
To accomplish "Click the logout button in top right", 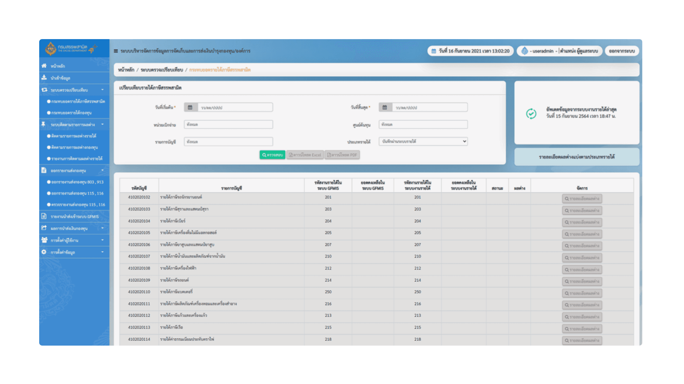I will [622, 51].
